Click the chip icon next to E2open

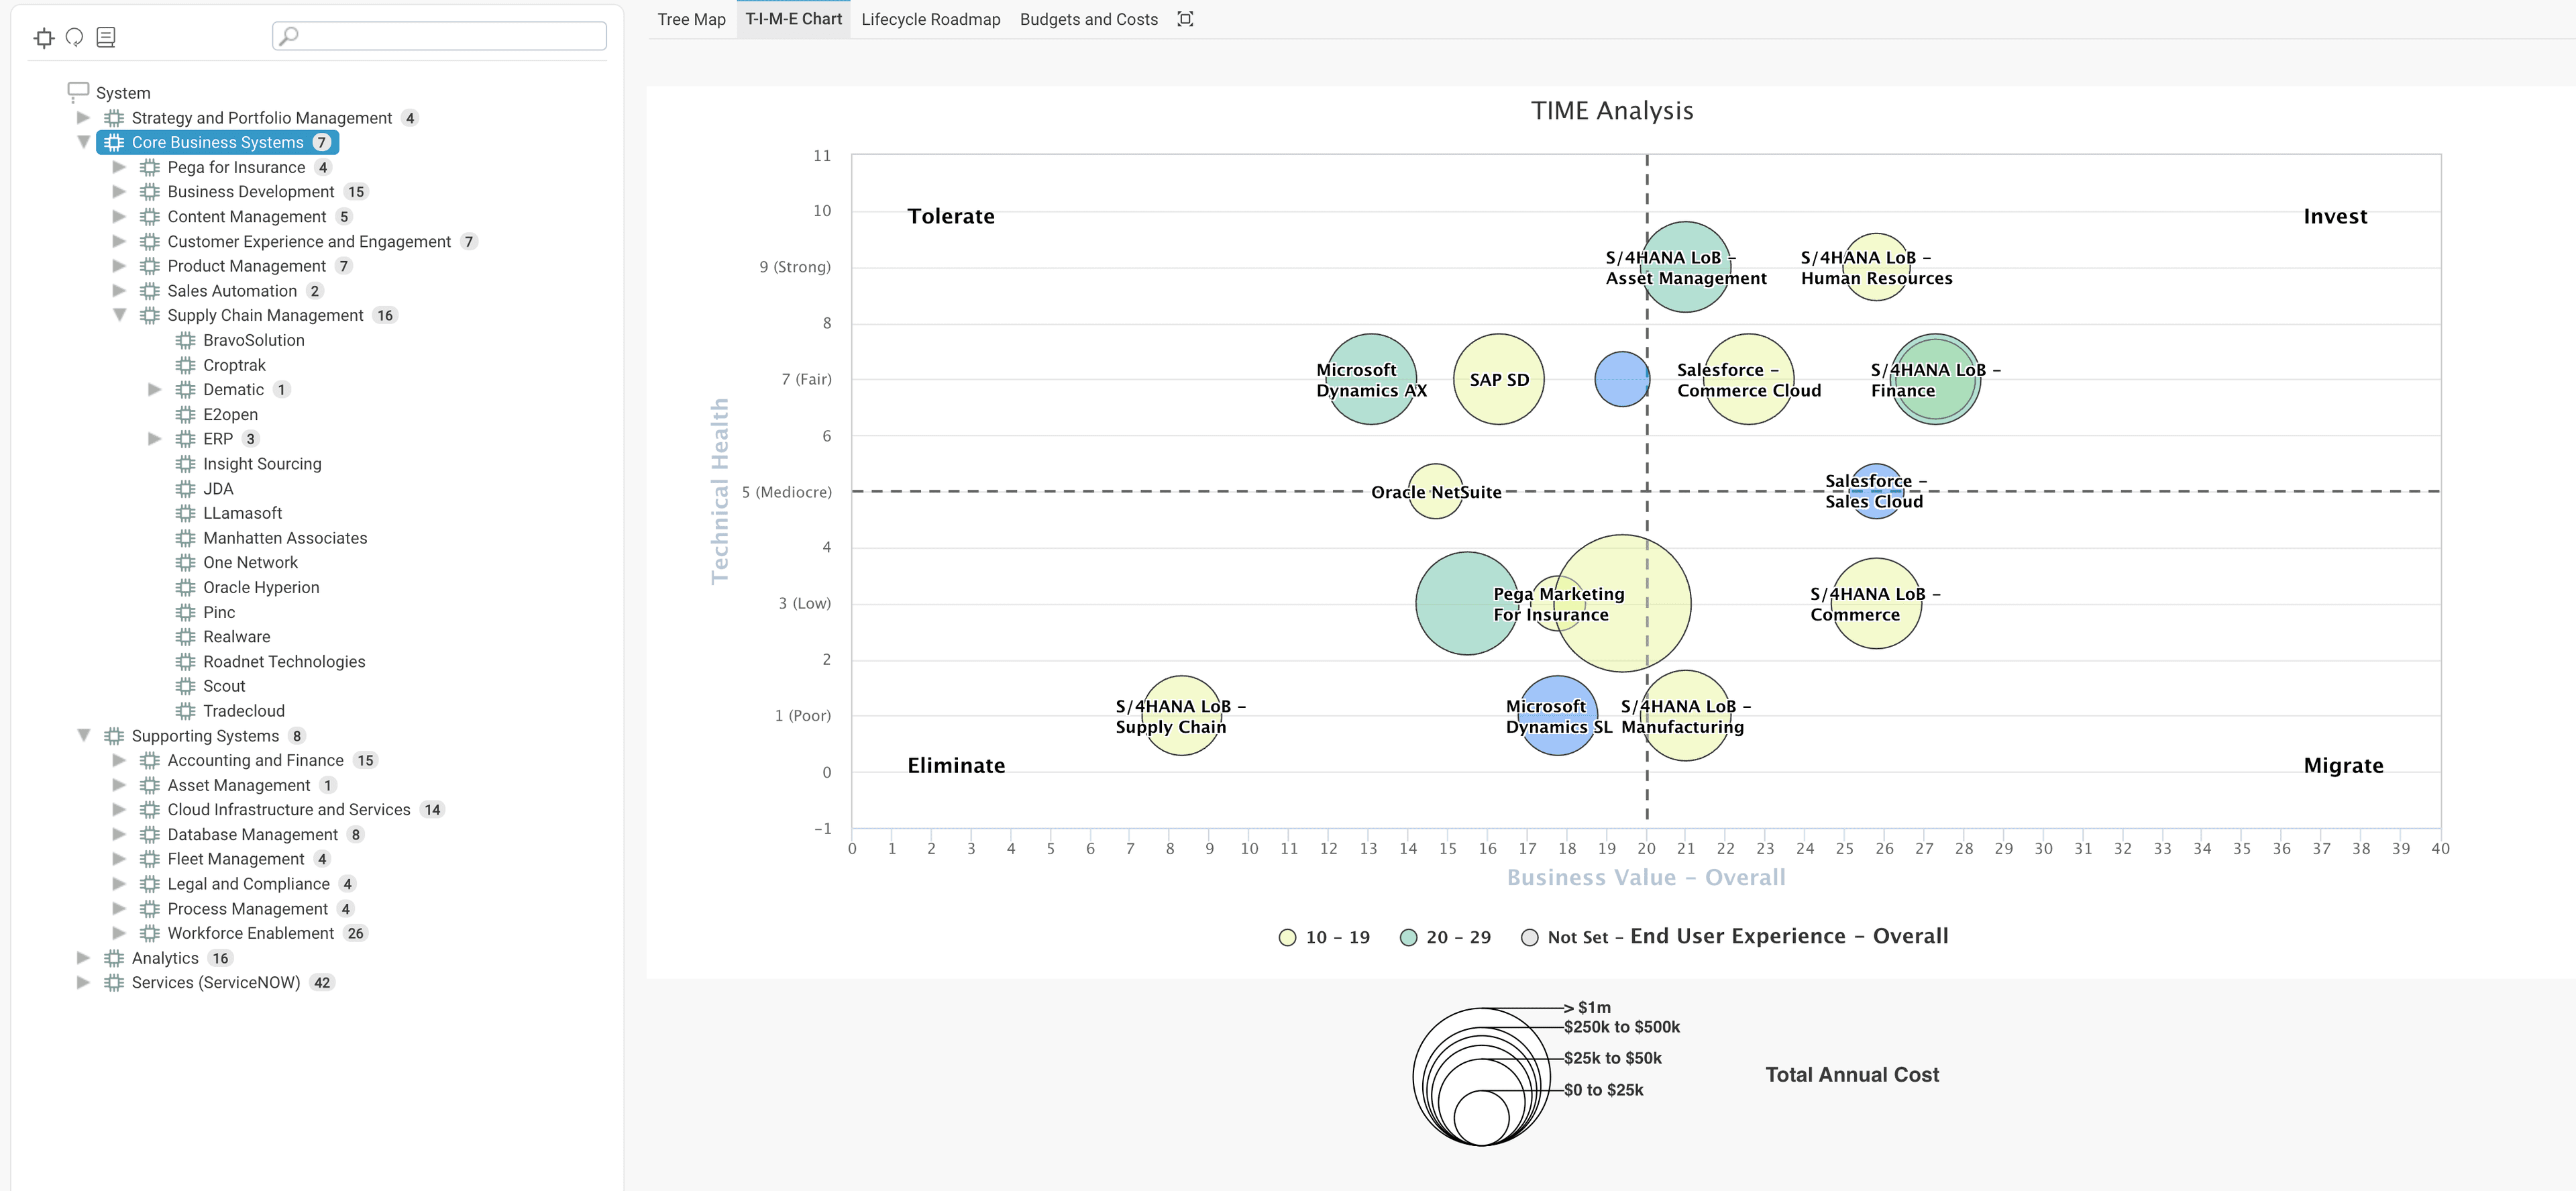[186, 414]
